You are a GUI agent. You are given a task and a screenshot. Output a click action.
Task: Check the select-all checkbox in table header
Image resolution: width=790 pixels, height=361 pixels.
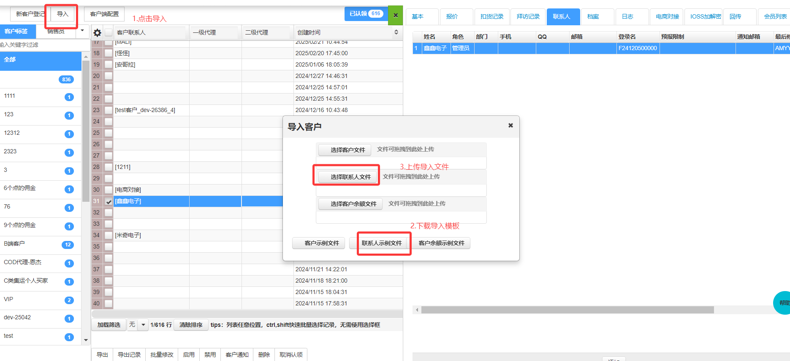coord(109,32)
